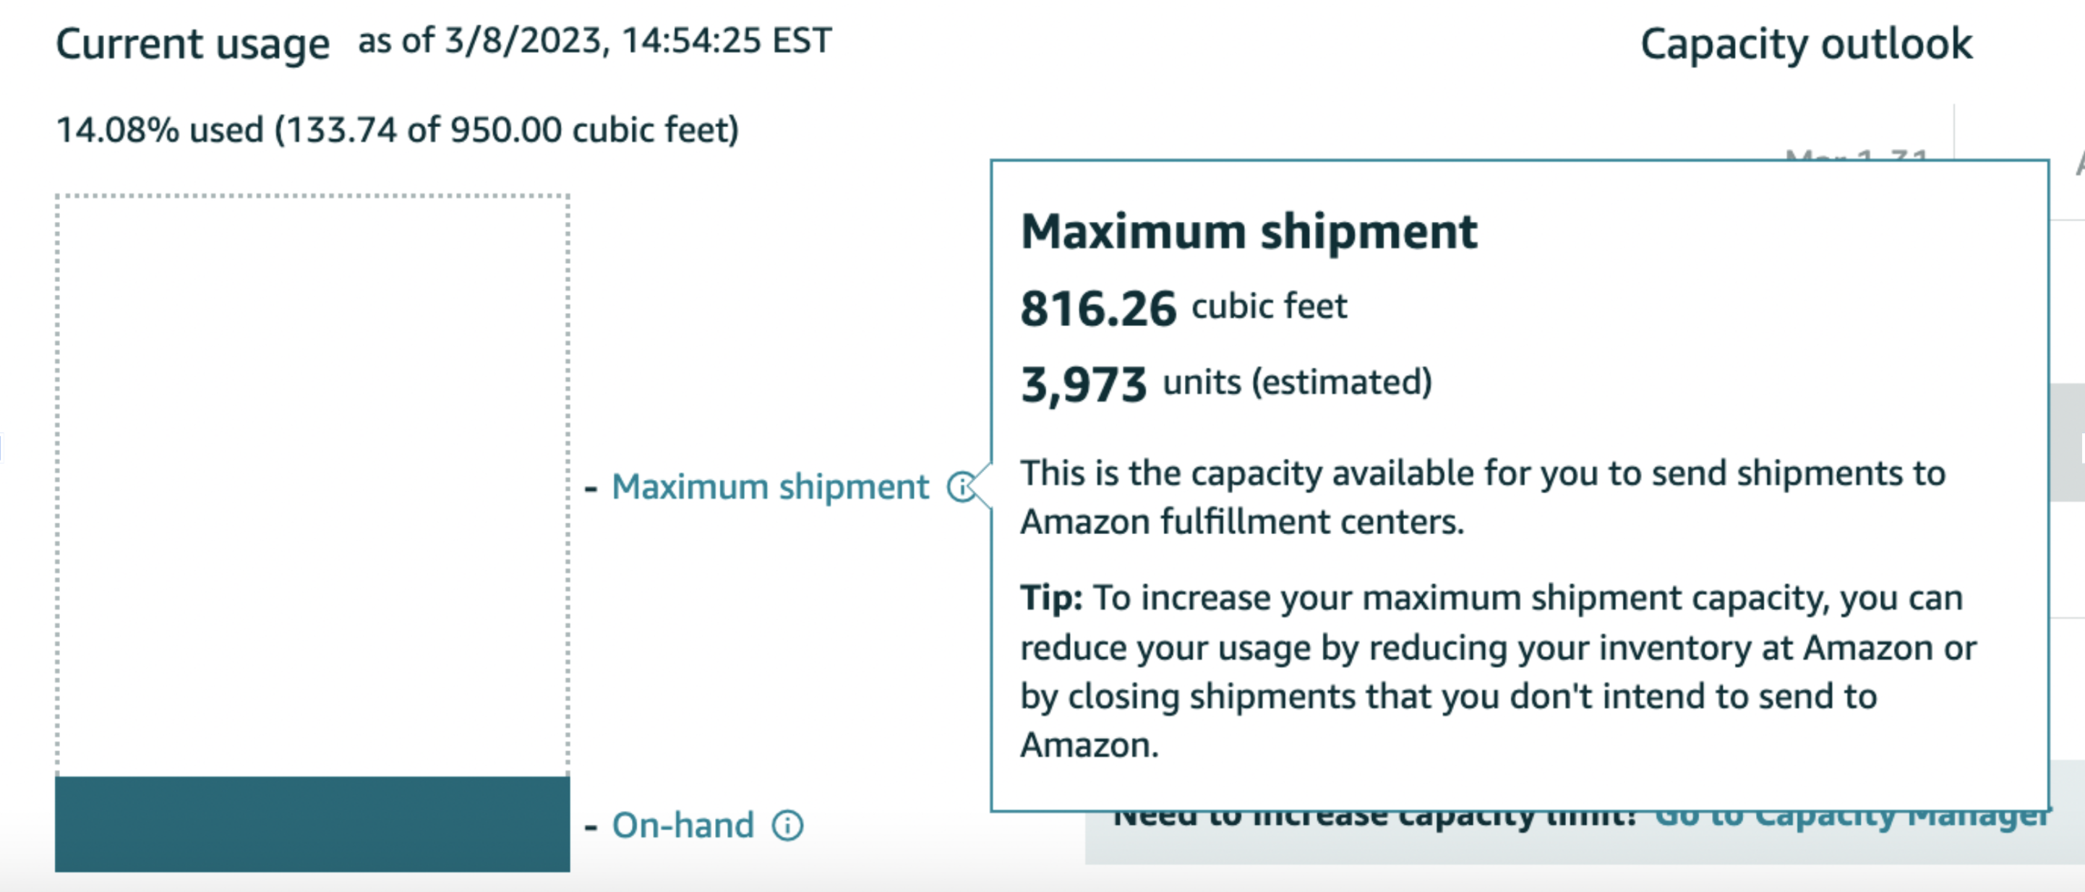Select the dark teal On-hand usage bar
The image size is (2085, 892).
(x=312, y=824)
